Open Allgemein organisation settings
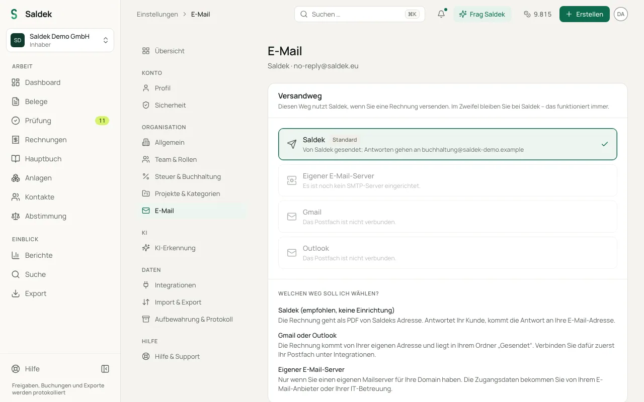 (191, 142)
